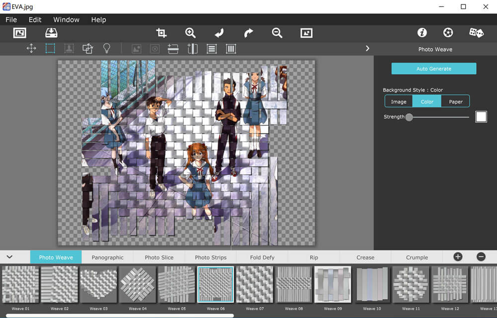Click the plus button to add preset
This screenshot has height=318, width=497.
tap(458, 256)
